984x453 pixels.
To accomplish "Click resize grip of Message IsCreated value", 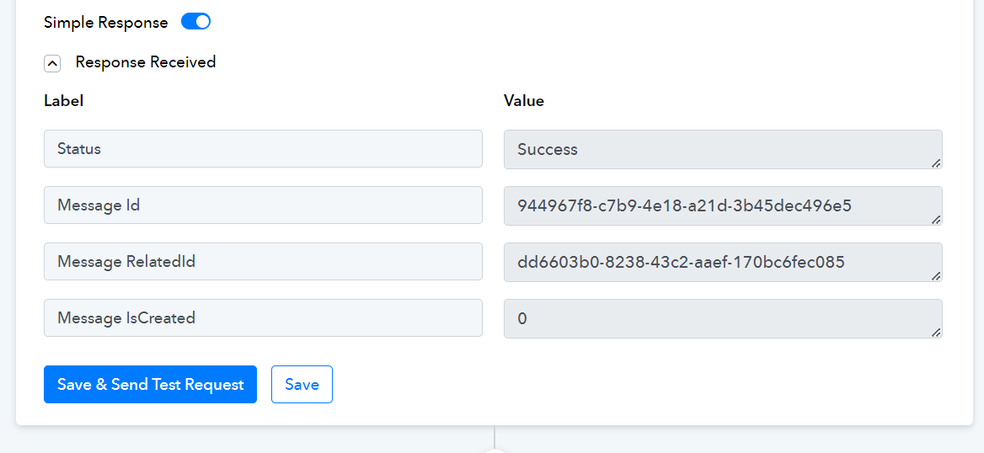I will pos(936,332).
